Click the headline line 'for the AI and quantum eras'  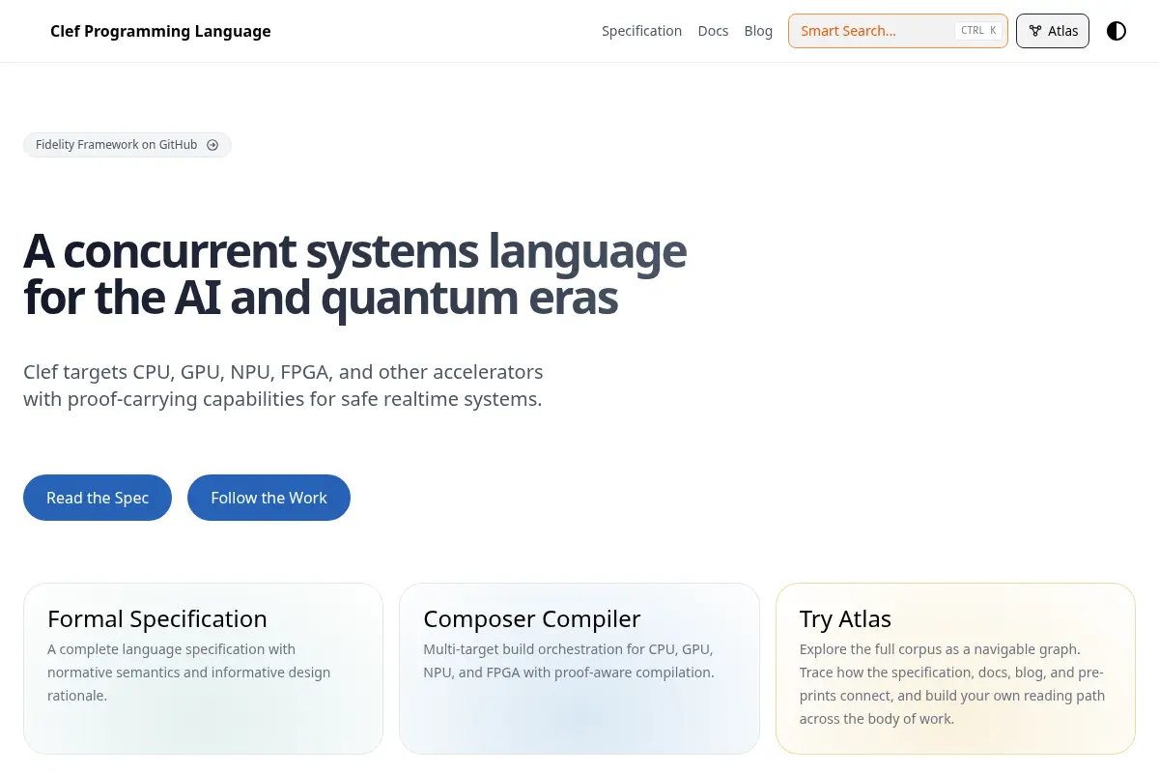(x=321, y=298)
